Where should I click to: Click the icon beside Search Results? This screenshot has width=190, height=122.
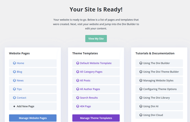pos(78,98)
